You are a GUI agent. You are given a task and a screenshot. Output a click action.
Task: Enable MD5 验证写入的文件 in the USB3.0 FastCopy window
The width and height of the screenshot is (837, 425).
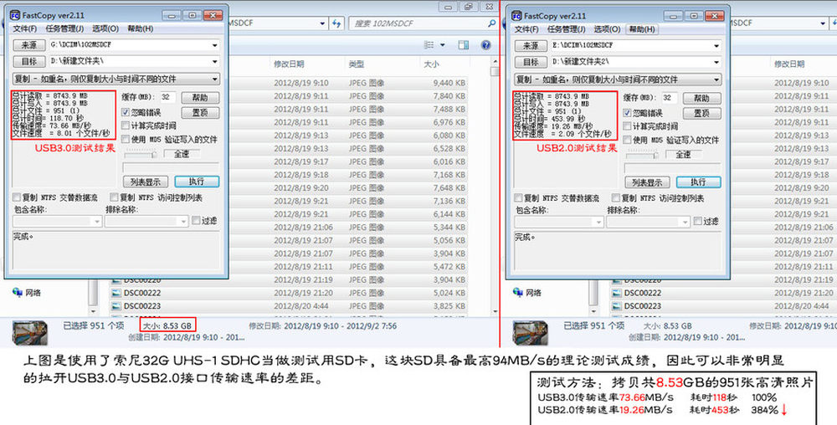pyautogui.click(x=126, y=139)
